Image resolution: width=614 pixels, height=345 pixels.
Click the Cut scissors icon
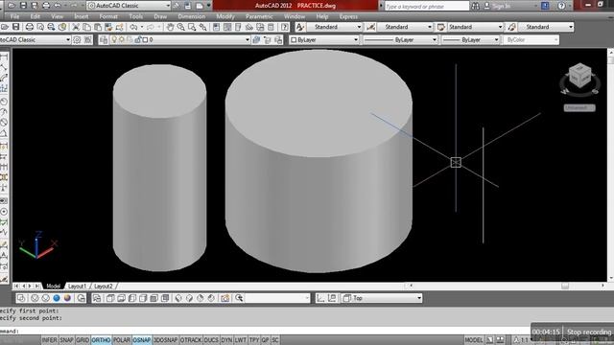76,27
